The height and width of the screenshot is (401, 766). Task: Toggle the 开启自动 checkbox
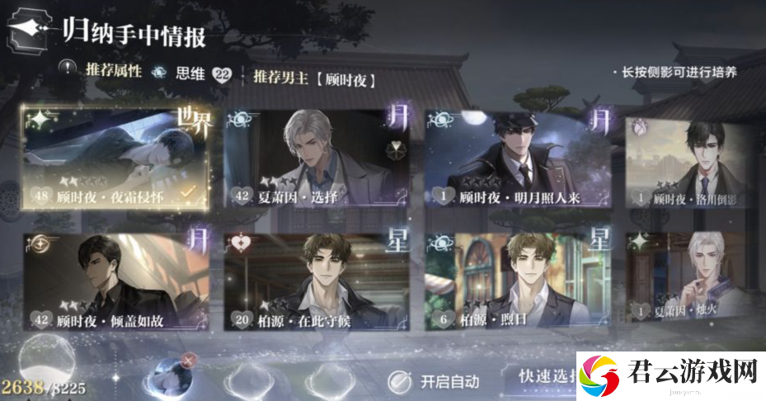pyautogui.click(x=400, y=381)
